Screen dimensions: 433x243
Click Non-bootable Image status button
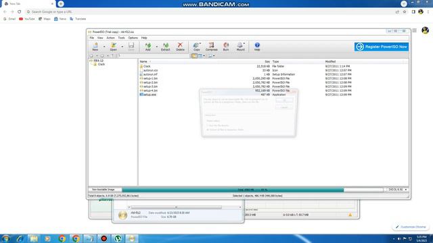tap(103, 190)
